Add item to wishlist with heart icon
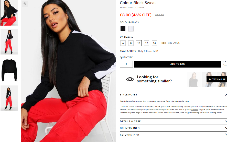 [225, 63]
